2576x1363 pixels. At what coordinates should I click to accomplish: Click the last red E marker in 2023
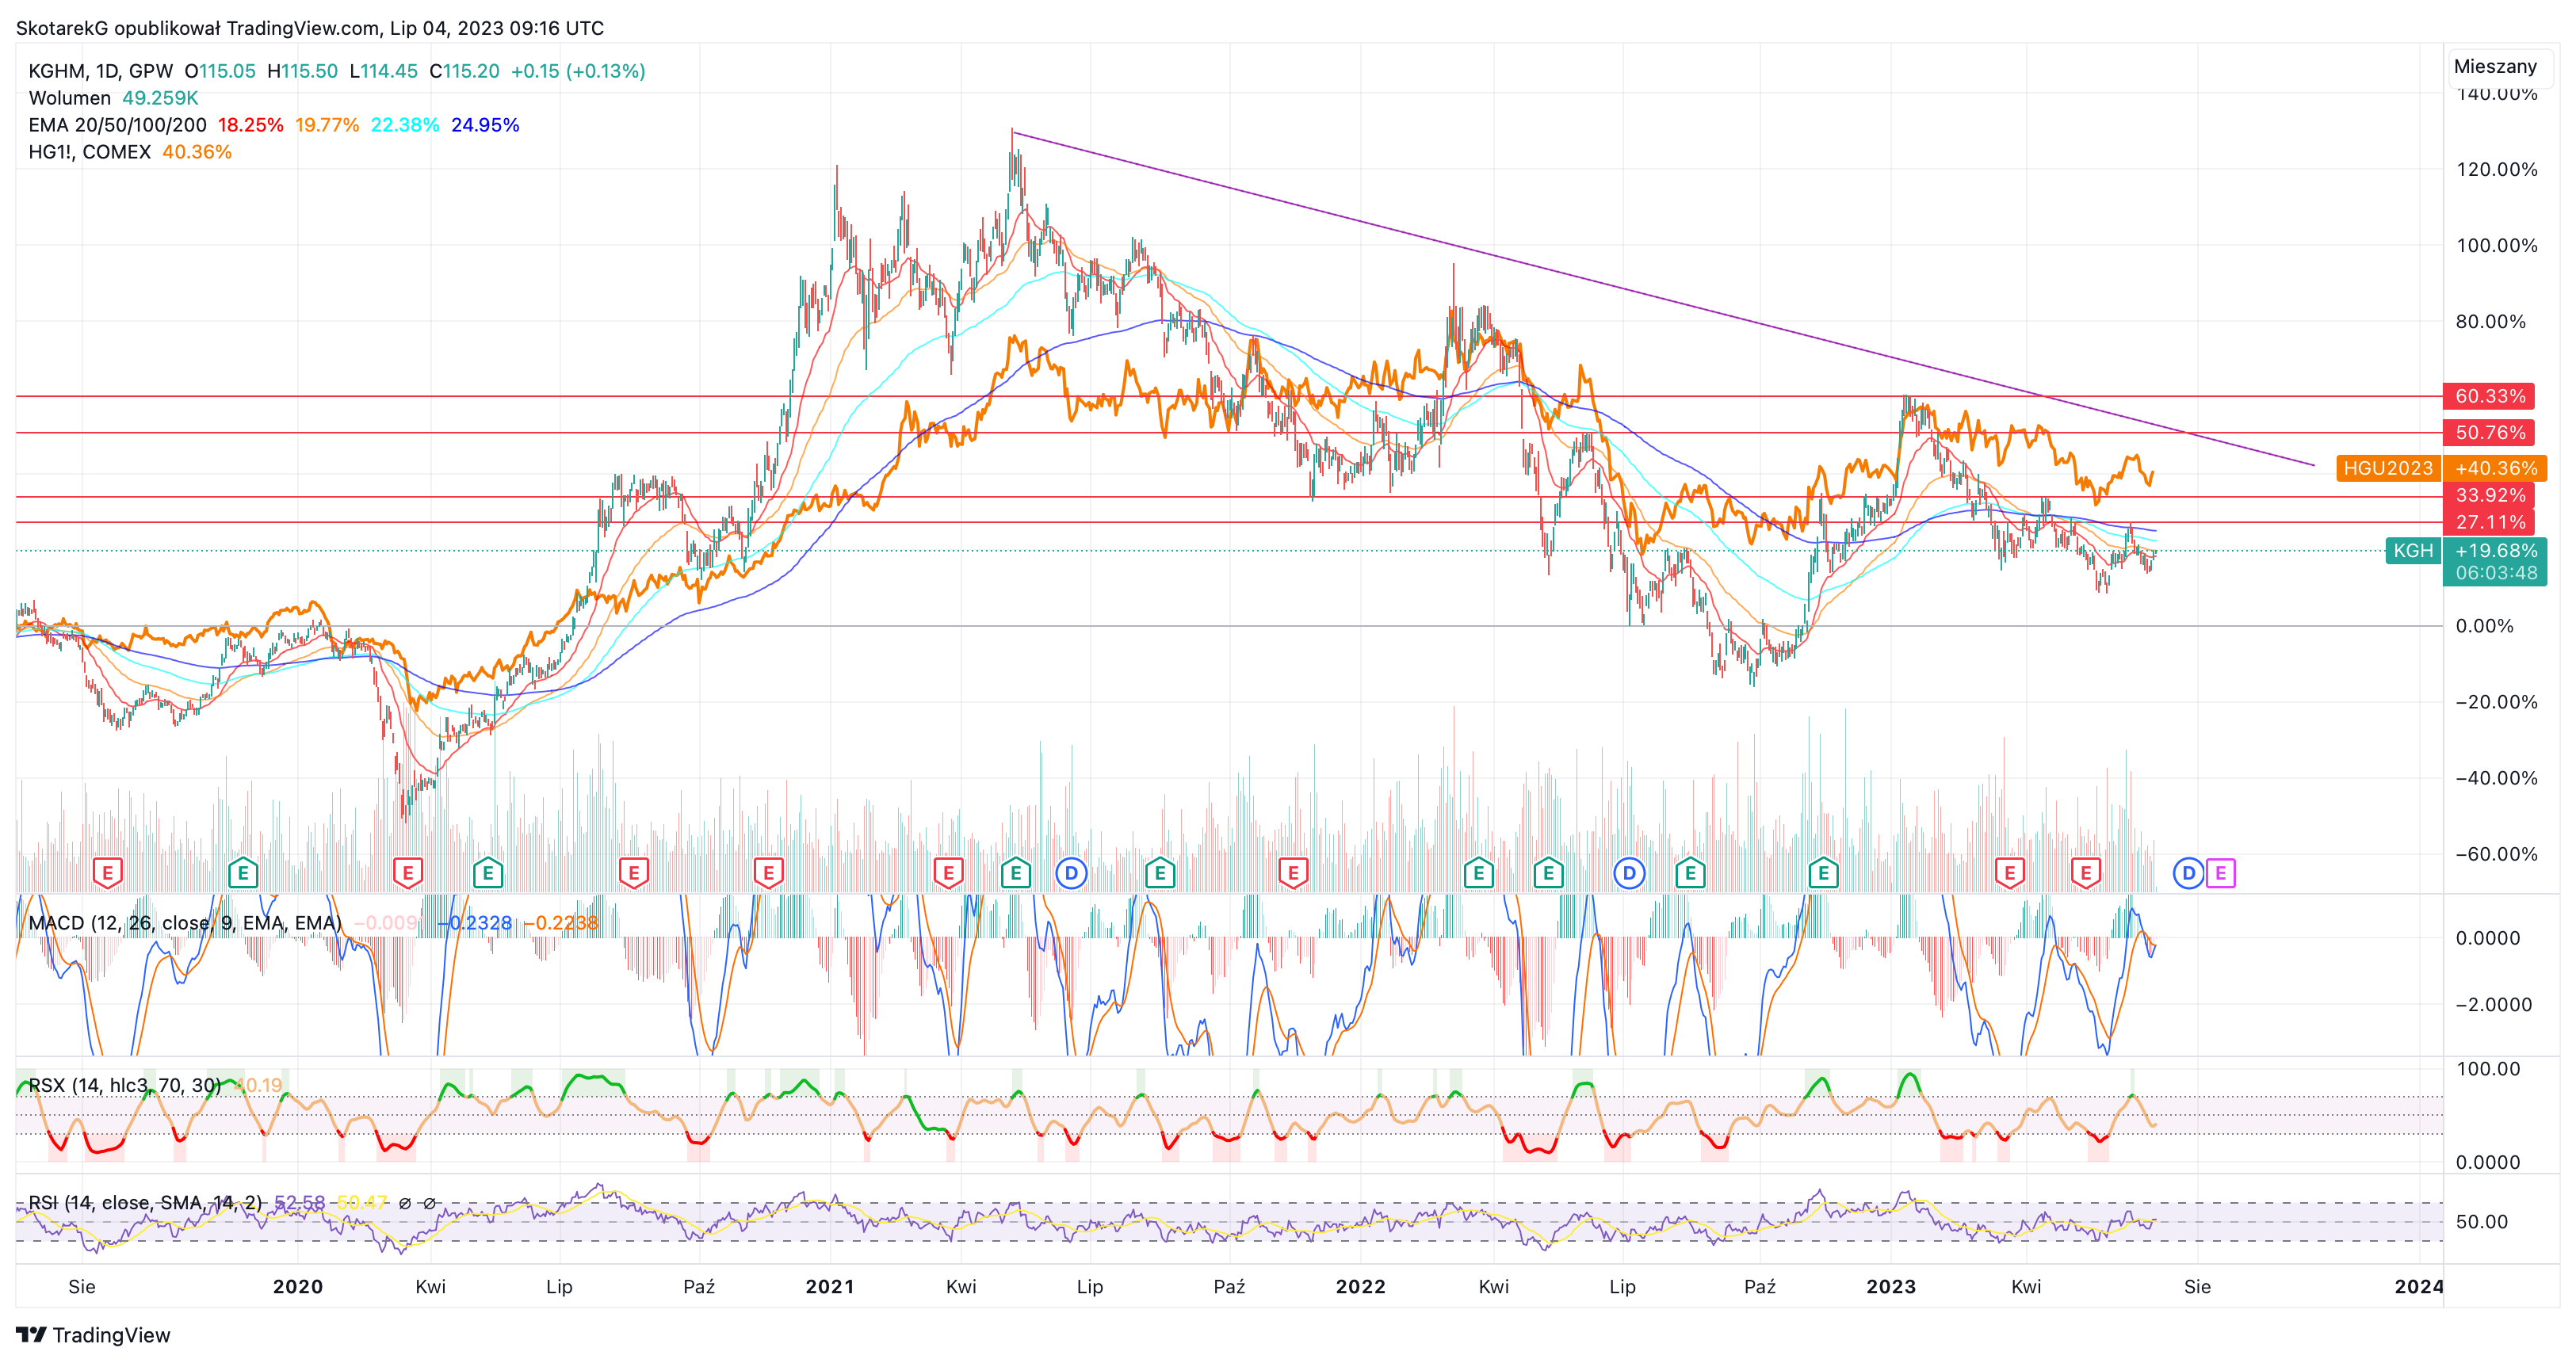pos(2085,873)
